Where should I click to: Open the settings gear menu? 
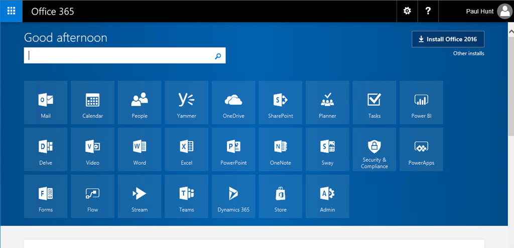pyautogui.click(x=407, y=11)
